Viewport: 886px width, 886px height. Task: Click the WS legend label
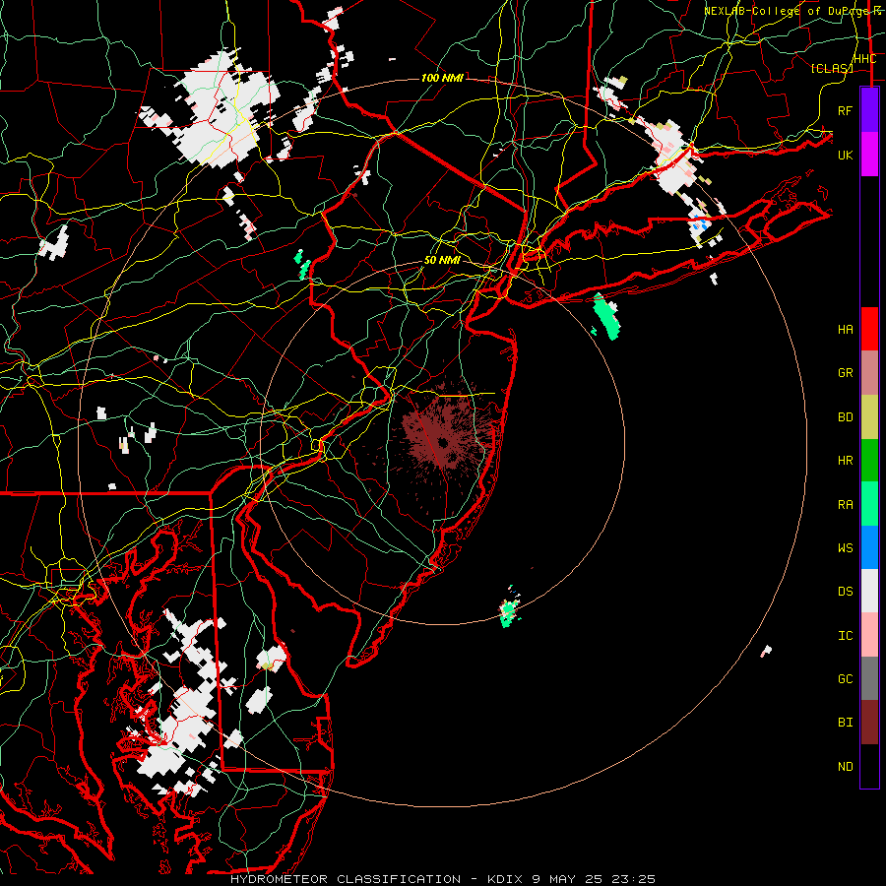846,548
